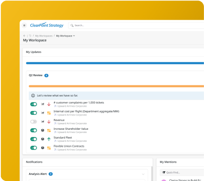Go to My Workspaces breadcrumb link
This screenshot has height=181, width=204.
(x=44, y=36)
